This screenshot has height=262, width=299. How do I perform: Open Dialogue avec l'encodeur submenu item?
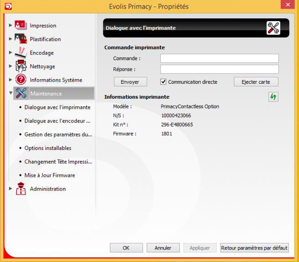click(x=57, y=121)
